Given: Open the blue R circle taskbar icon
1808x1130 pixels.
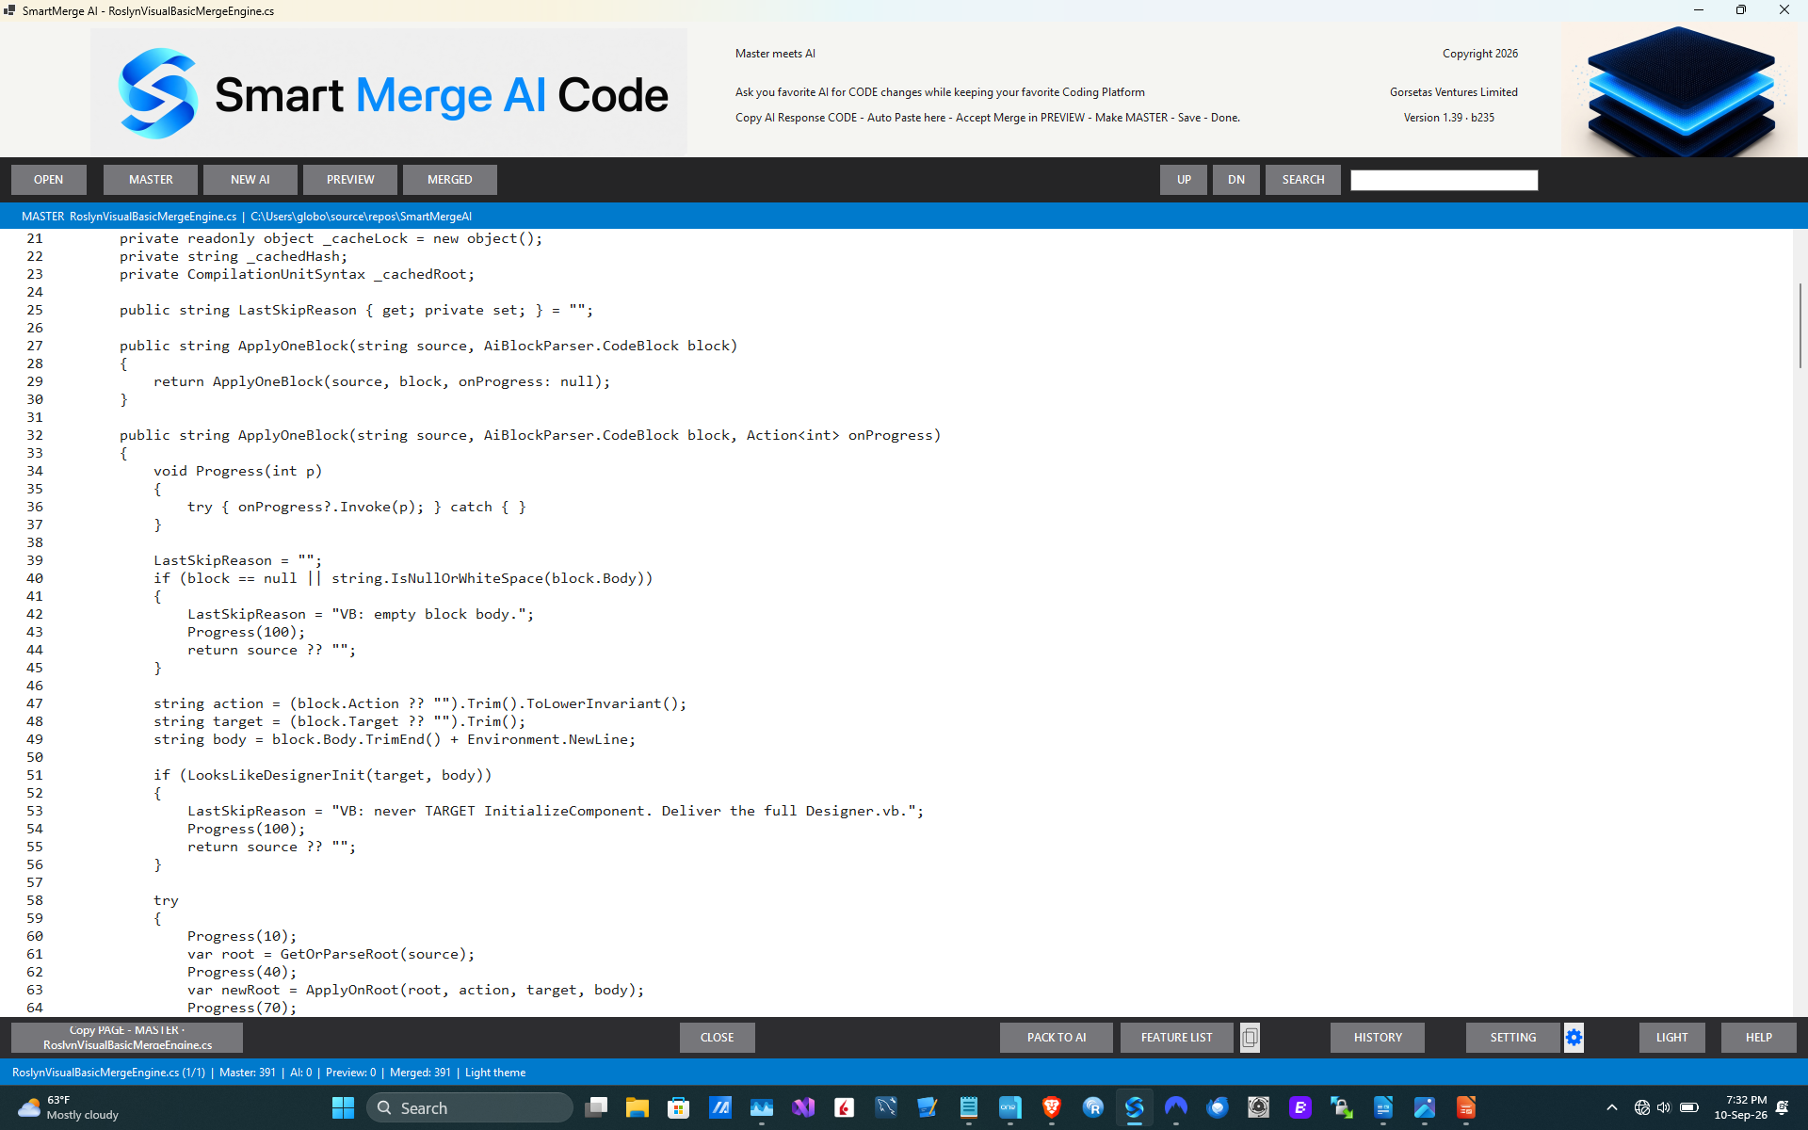Looking at the screenshot, I should point(1093,1107).
